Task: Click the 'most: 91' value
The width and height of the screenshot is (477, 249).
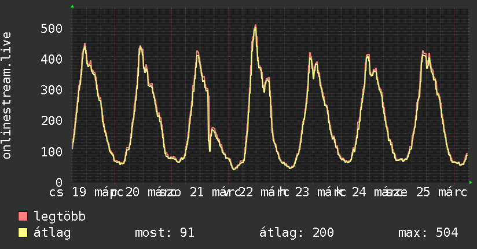Action: 164,233
